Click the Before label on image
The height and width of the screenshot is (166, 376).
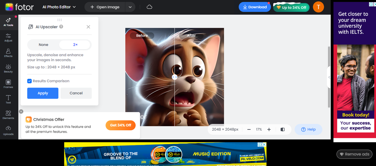coord(142,35)
